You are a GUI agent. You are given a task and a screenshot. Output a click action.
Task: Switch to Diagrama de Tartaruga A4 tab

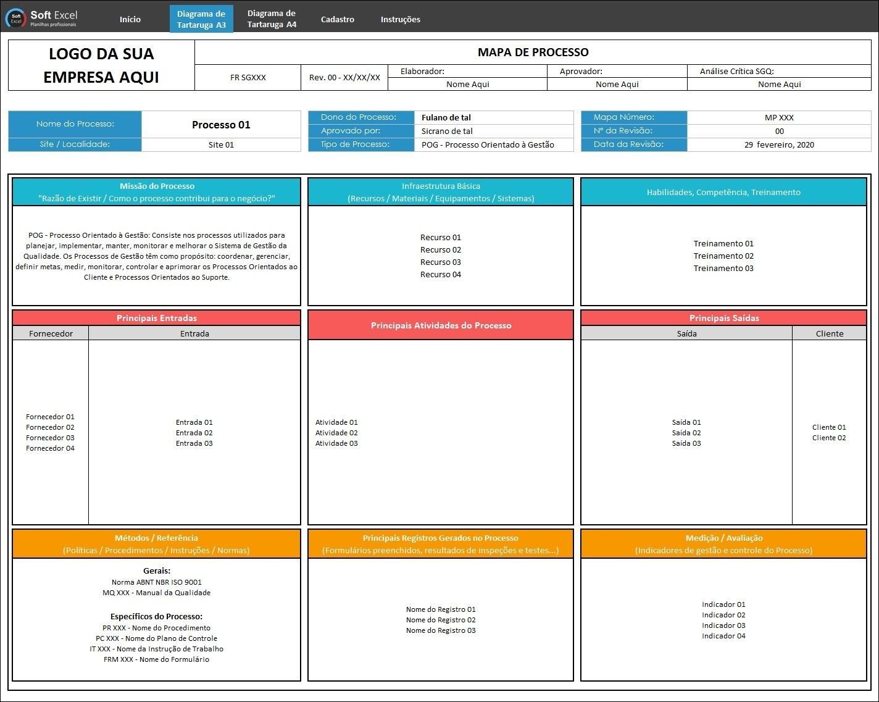click(x=272, y=19)
